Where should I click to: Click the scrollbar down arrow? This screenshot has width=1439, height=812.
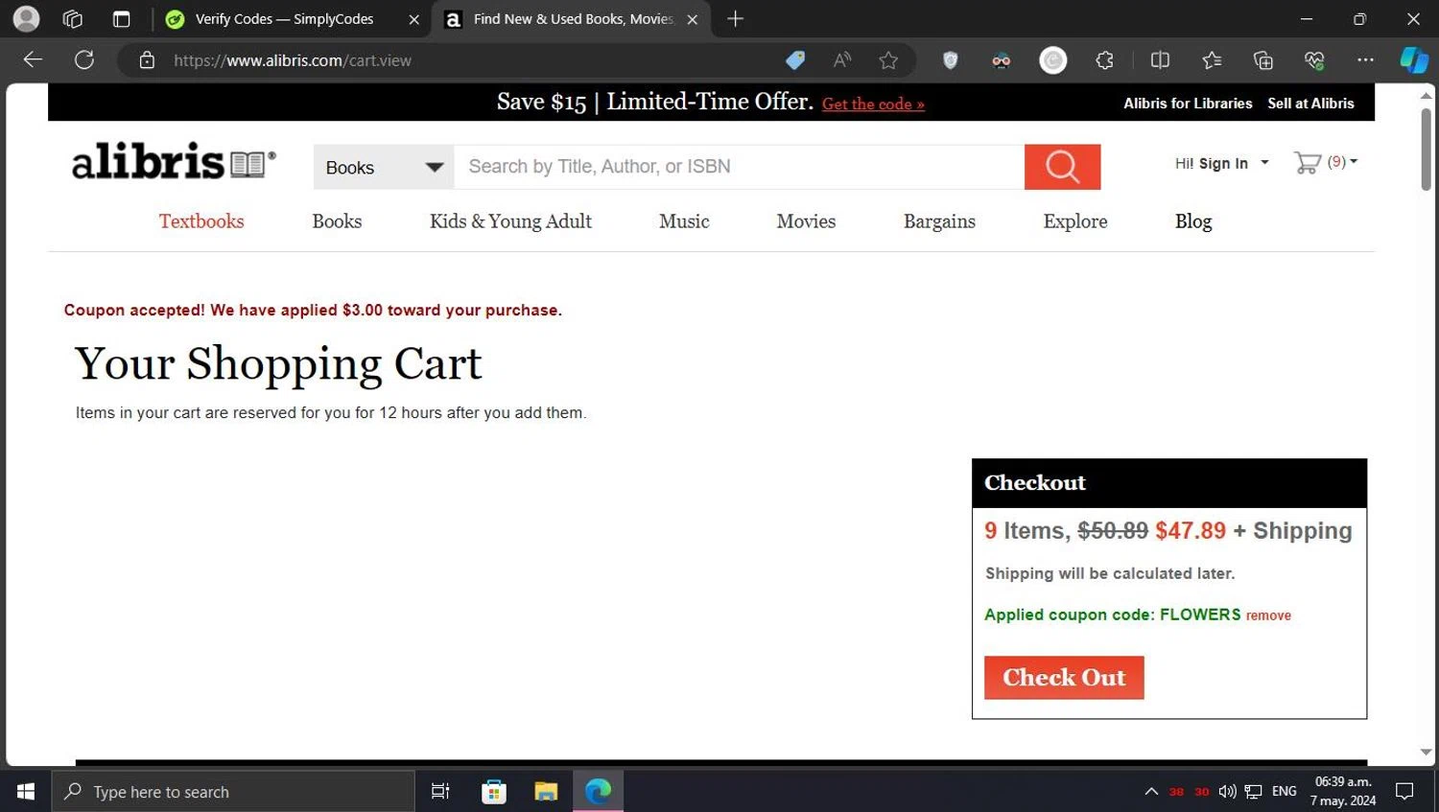(x=1427, y=753)
